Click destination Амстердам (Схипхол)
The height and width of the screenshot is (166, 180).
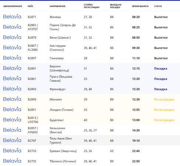[58, 48]
